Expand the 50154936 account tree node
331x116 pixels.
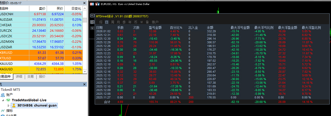pos(9,106)
